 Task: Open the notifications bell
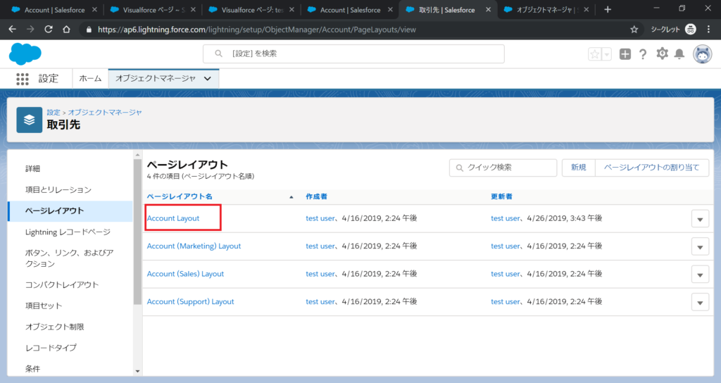(x=679, y=54)
